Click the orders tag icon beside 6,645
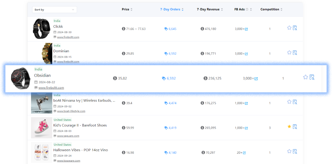The width and height of the screenshot is (332, 164). click(x=166, y=29)
